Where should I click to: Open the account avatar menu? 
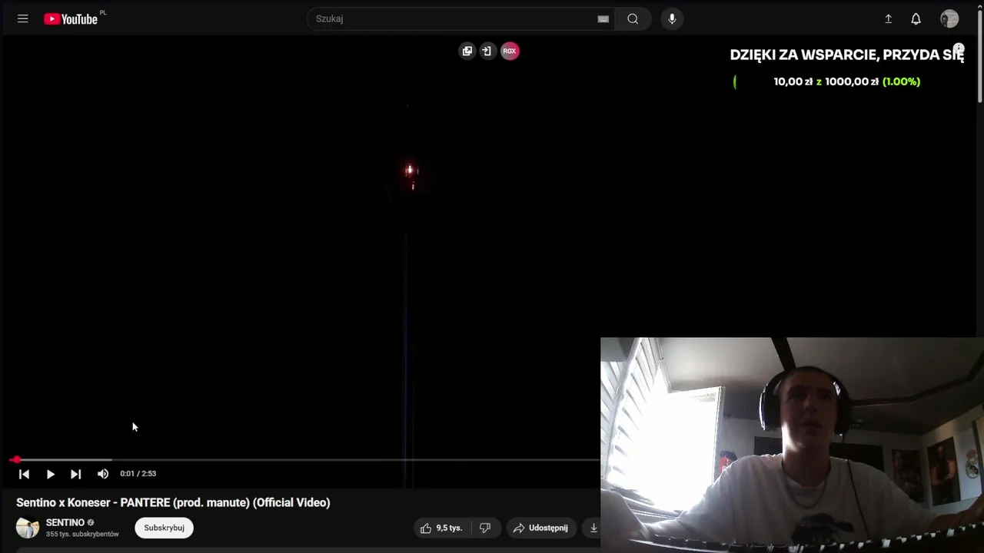click(949, 19)
